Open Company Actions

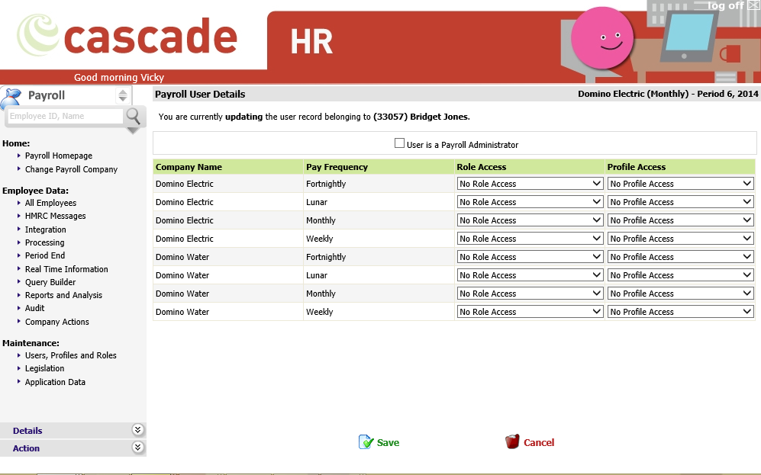(x=57, y=322)
